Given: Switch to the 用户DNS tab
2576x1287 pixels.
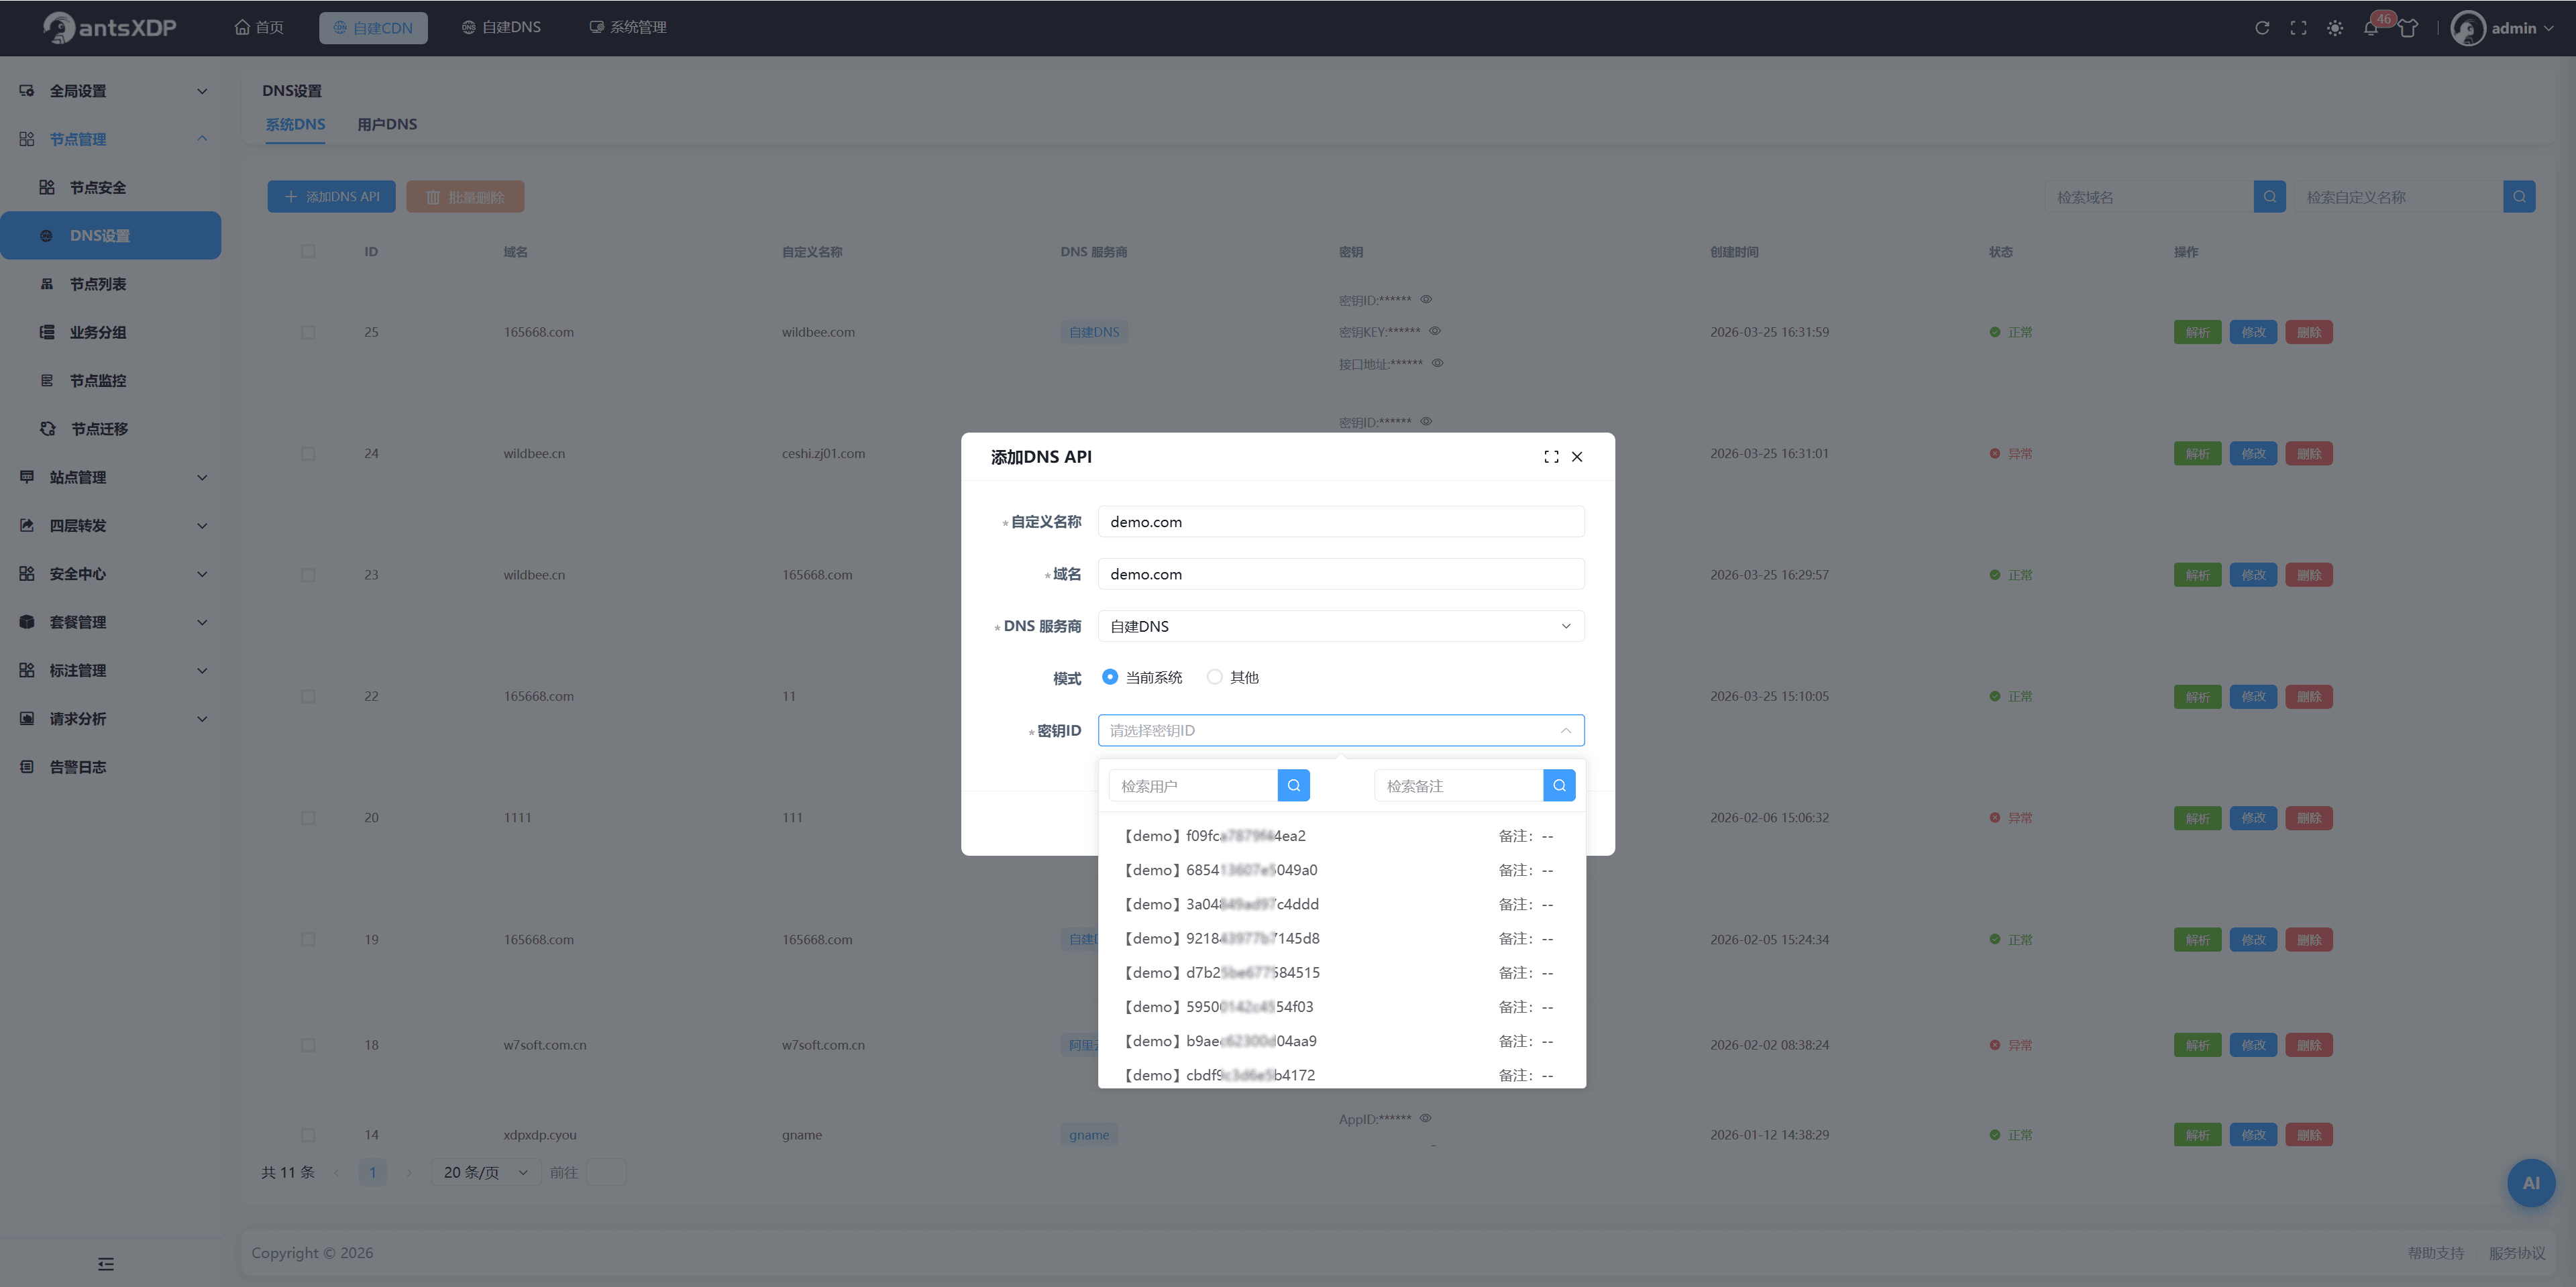Looking at the screenshot, I should point(387,125).
